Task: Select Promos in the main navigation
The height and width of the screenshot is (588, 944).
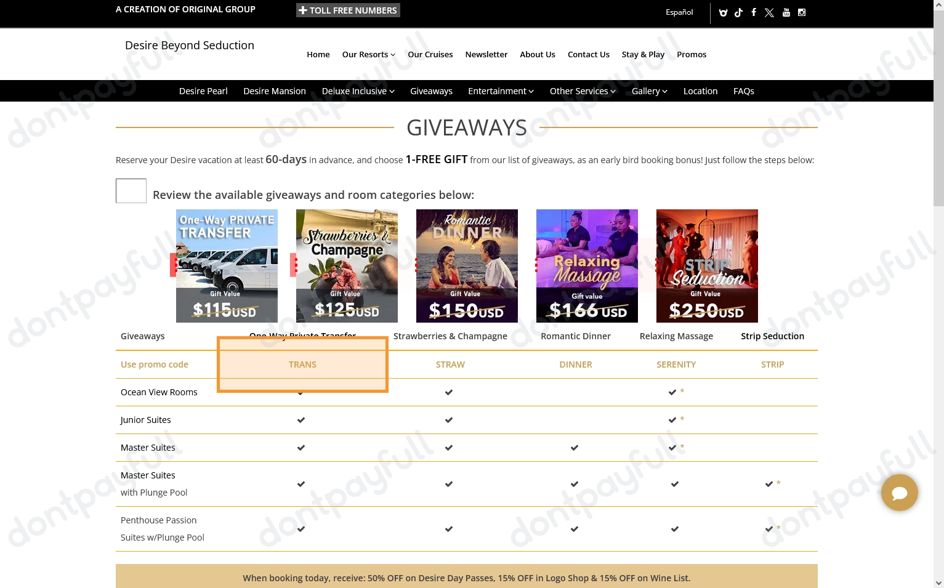Action: coord(691,54)
